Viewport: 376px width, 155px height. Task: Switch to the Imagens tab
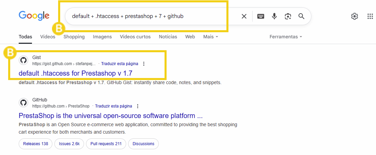tap(102, 37)
